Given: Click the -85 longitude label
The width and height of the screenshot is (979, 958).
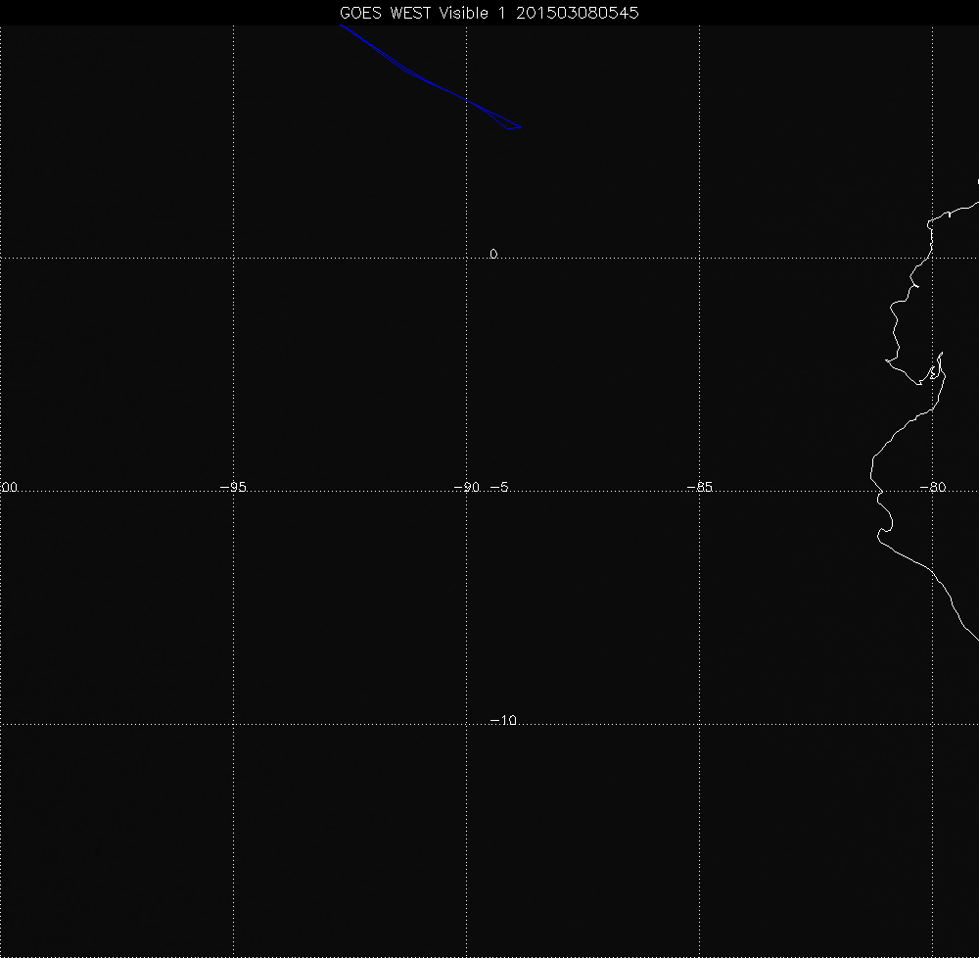Looking at the screenshot, I should coord(698,487).
